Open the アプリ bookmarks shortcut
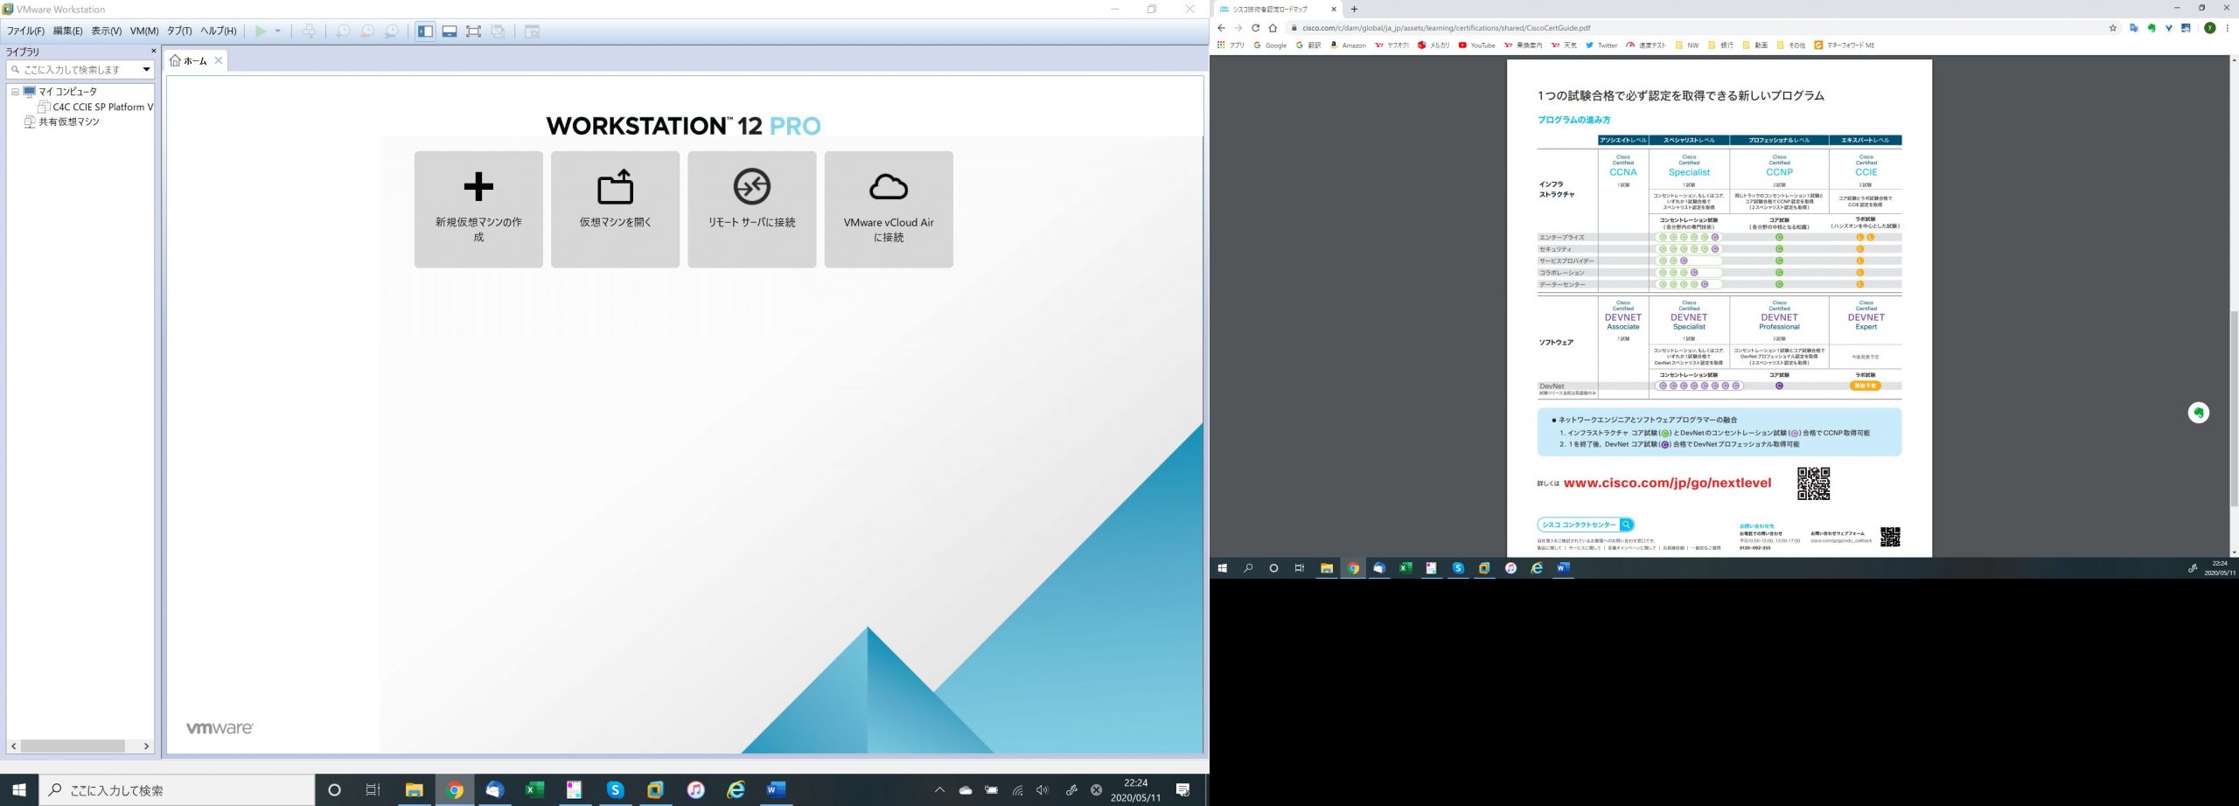This screenshot has height=806, width=2239. (x=1231, y=45)
